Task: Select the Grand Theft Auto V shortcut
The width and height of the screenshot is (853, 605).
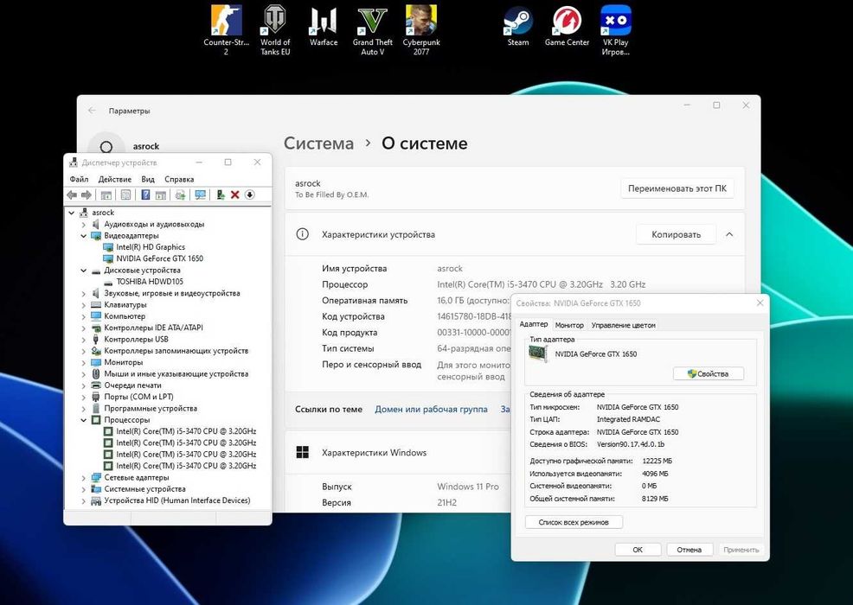Action: 372,30
